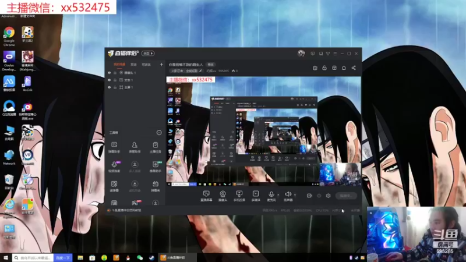Image resolution: width=466 pixels, height=262 pixels.
Task: Toggle visibility of the 文本 1 source
Action: point(109,80)
